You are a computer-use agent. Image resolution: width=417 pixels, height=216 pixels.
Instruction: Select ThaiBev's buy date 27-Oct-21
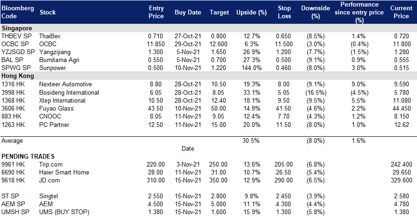[188, 36]
